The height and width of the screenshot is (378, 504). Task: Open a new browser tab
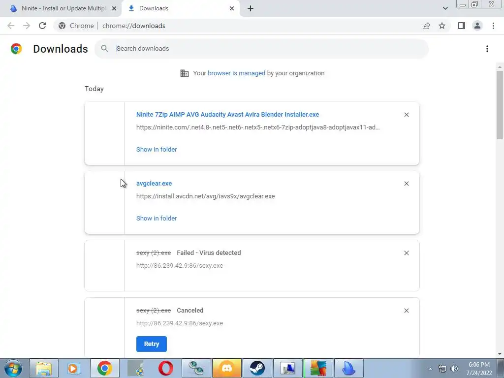pos(251,8)
